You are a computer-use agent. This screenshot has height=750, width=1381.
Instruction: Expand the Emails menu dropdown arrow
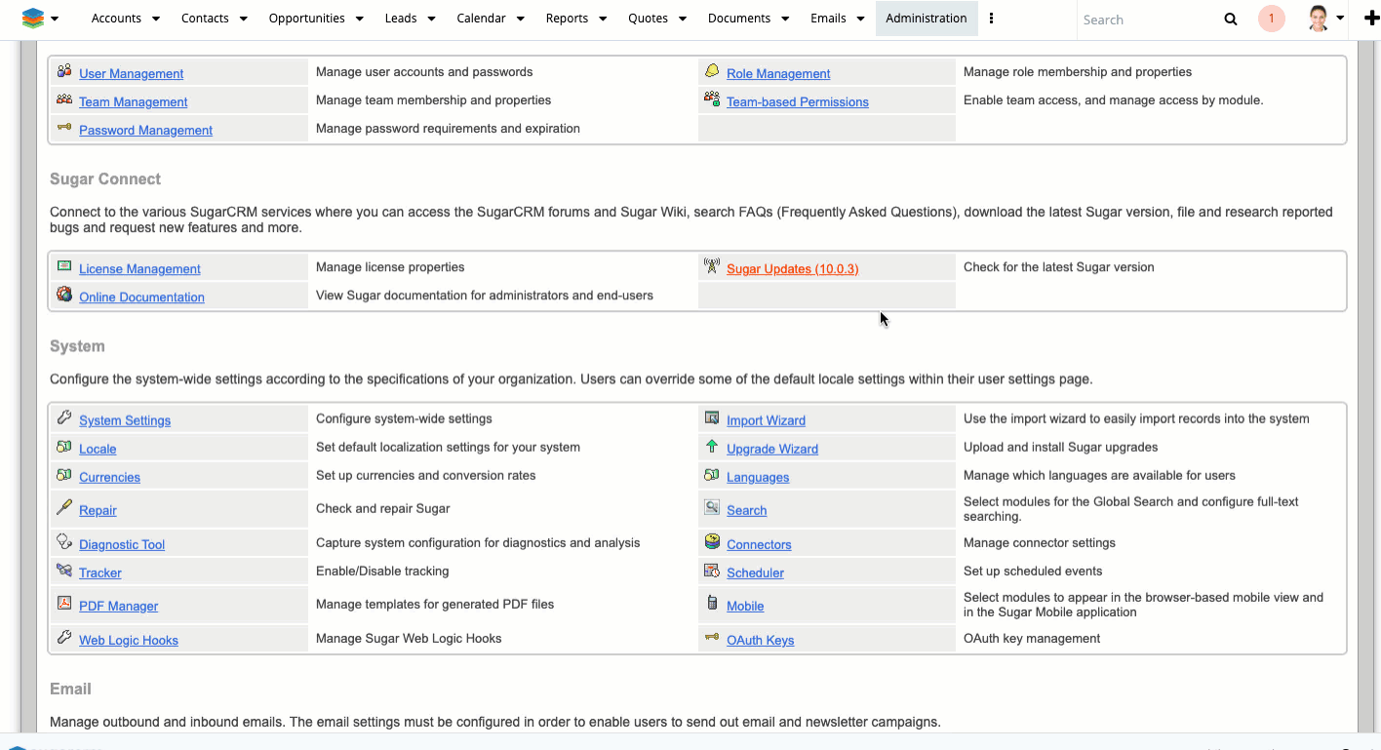[x=860, y=19]
